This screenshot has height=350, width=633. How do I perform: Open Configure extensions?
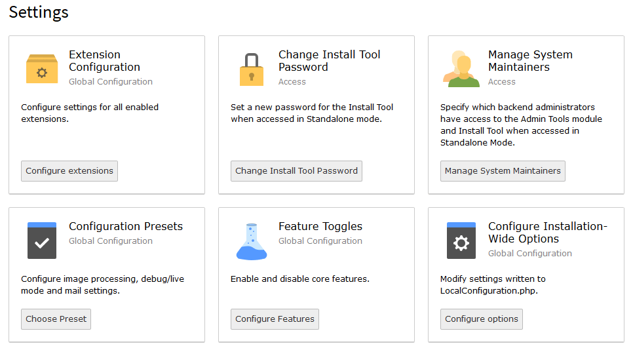69,171
